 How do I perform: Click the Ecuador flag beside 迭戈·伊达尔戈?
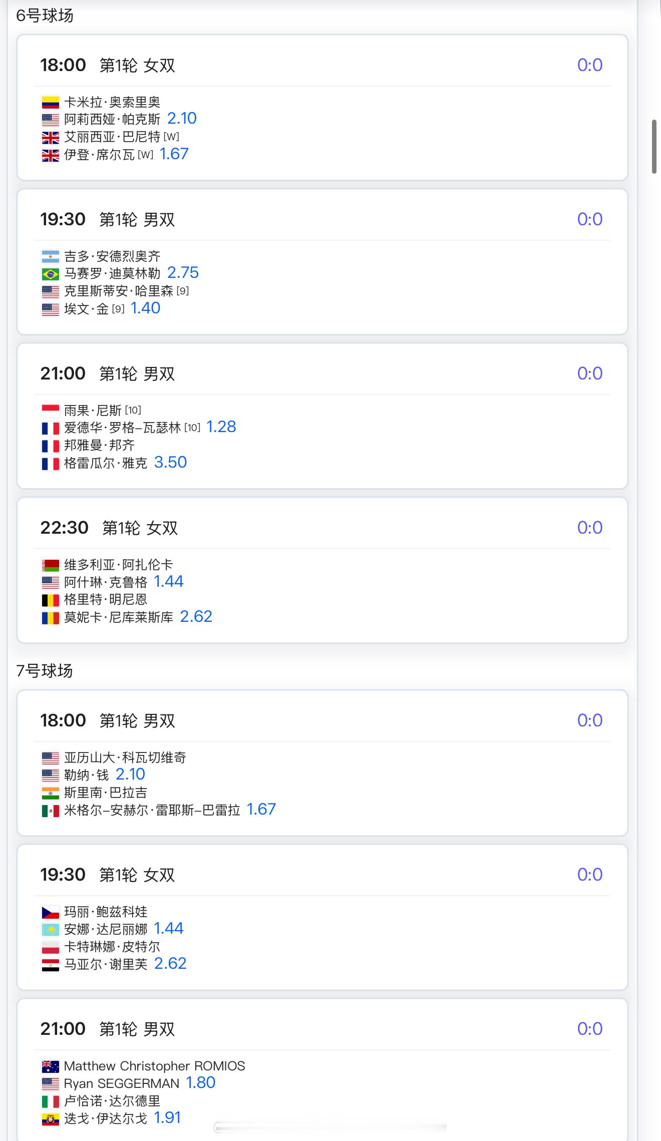pyautogui.click(x=50, y=1119)
